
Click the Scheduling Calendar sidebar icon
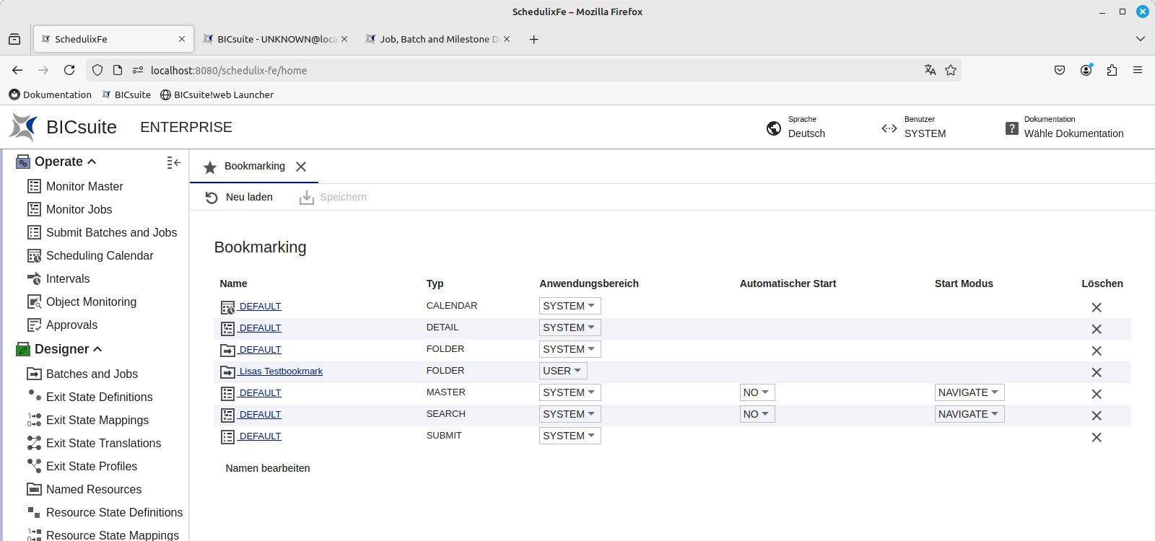(x=34, y=256)
